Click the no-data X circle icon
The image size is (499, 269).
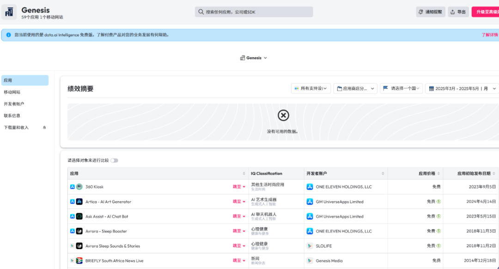coord(283,115)
